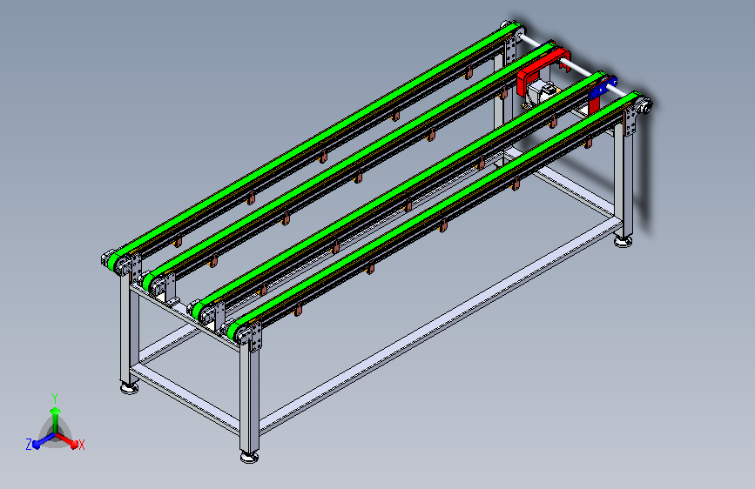The height and width of the screenshot is (489, 755).
Task: Click the red X axis arrow
Action: pyautogui.click(x=67, y=440)
